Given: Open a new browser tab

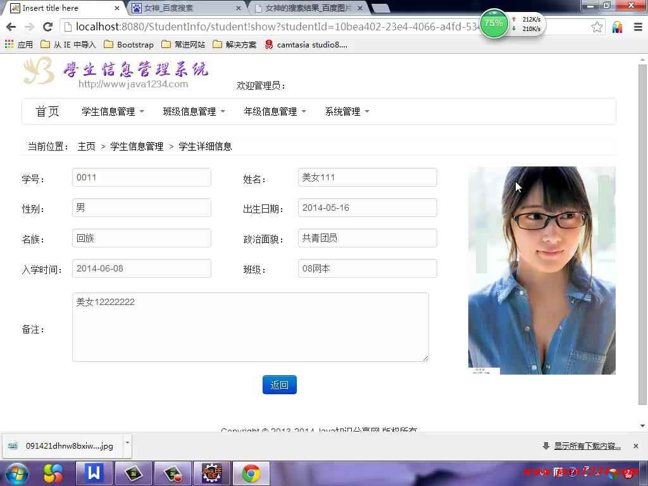Looking at the screenshot, I should pyautogui.click(x=380, y=8).
